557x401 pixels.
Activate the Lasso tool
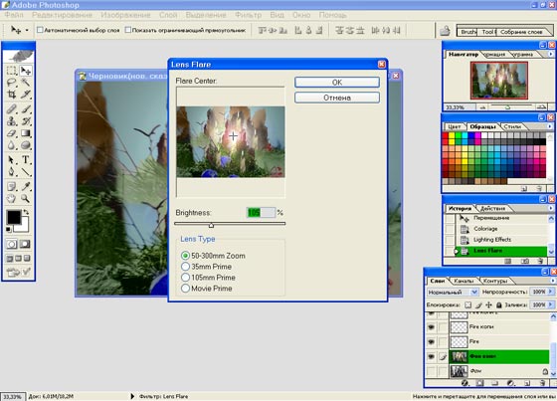[x=11, y=83]
